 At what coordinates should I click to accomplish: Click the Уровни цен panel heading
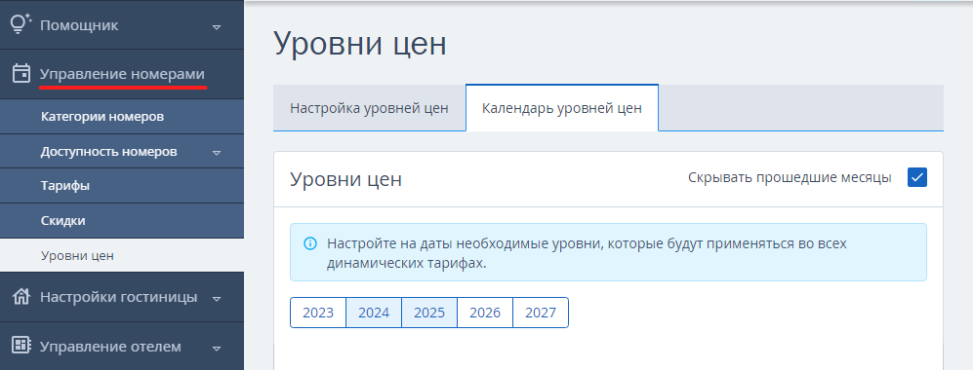click(x=345, y=179)
